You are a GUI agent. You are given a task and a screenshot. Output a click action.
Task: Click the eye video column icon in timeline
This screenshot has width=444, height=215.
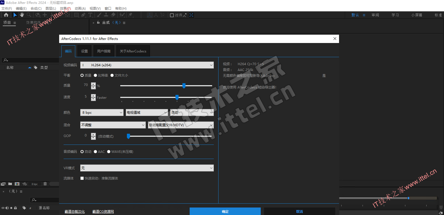[x=3, y=208]
